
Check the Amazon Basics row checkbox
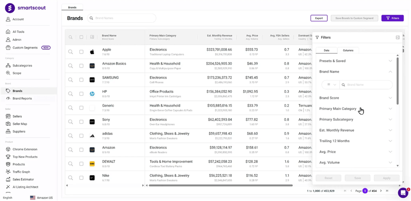point(81,66)
